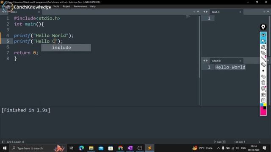Select the highlighter marker tool in drawing toolbar
Viewport: 271px width, 152px height.
click(263, 53)
